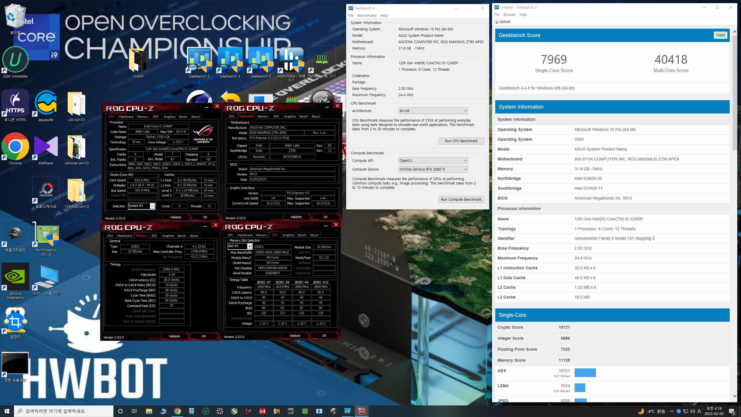Click the Start button
This screenshot has width=741, height=417.
7,411
